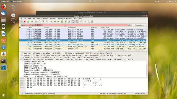
Task: Go back in packet history
Action: click(x=55, y=21)
